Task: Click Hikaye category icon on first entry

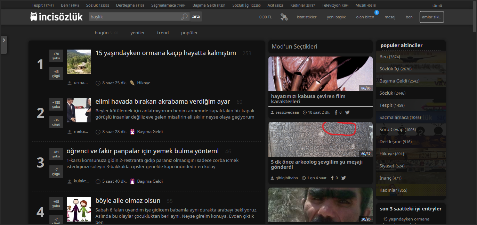Action: click(132, 83)
